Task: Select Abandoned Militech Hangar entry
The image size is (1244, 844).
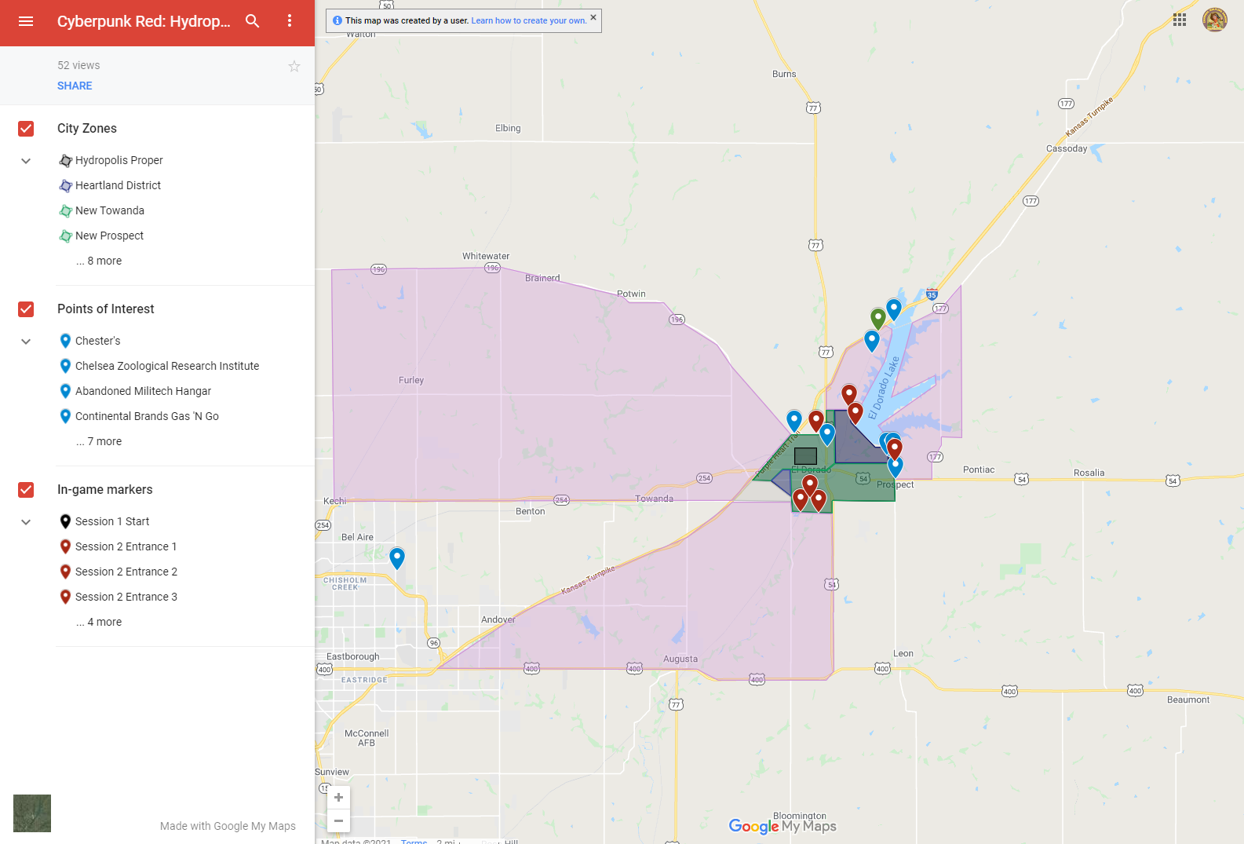Action: [143, 391]
